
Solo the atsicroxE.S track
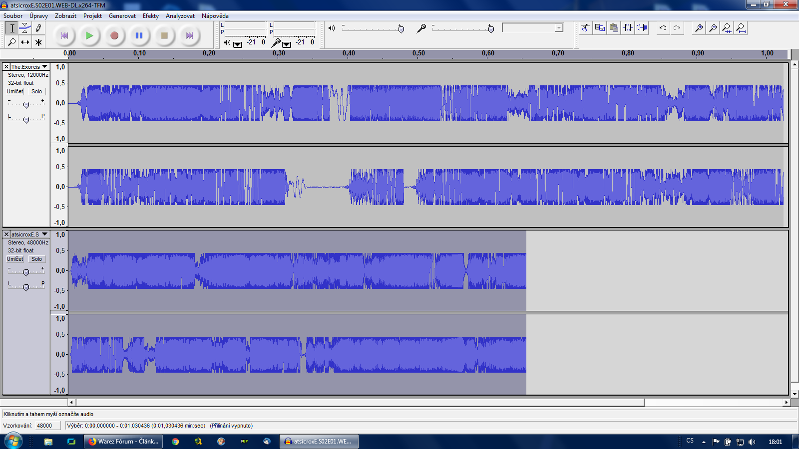tap(36, 259)
